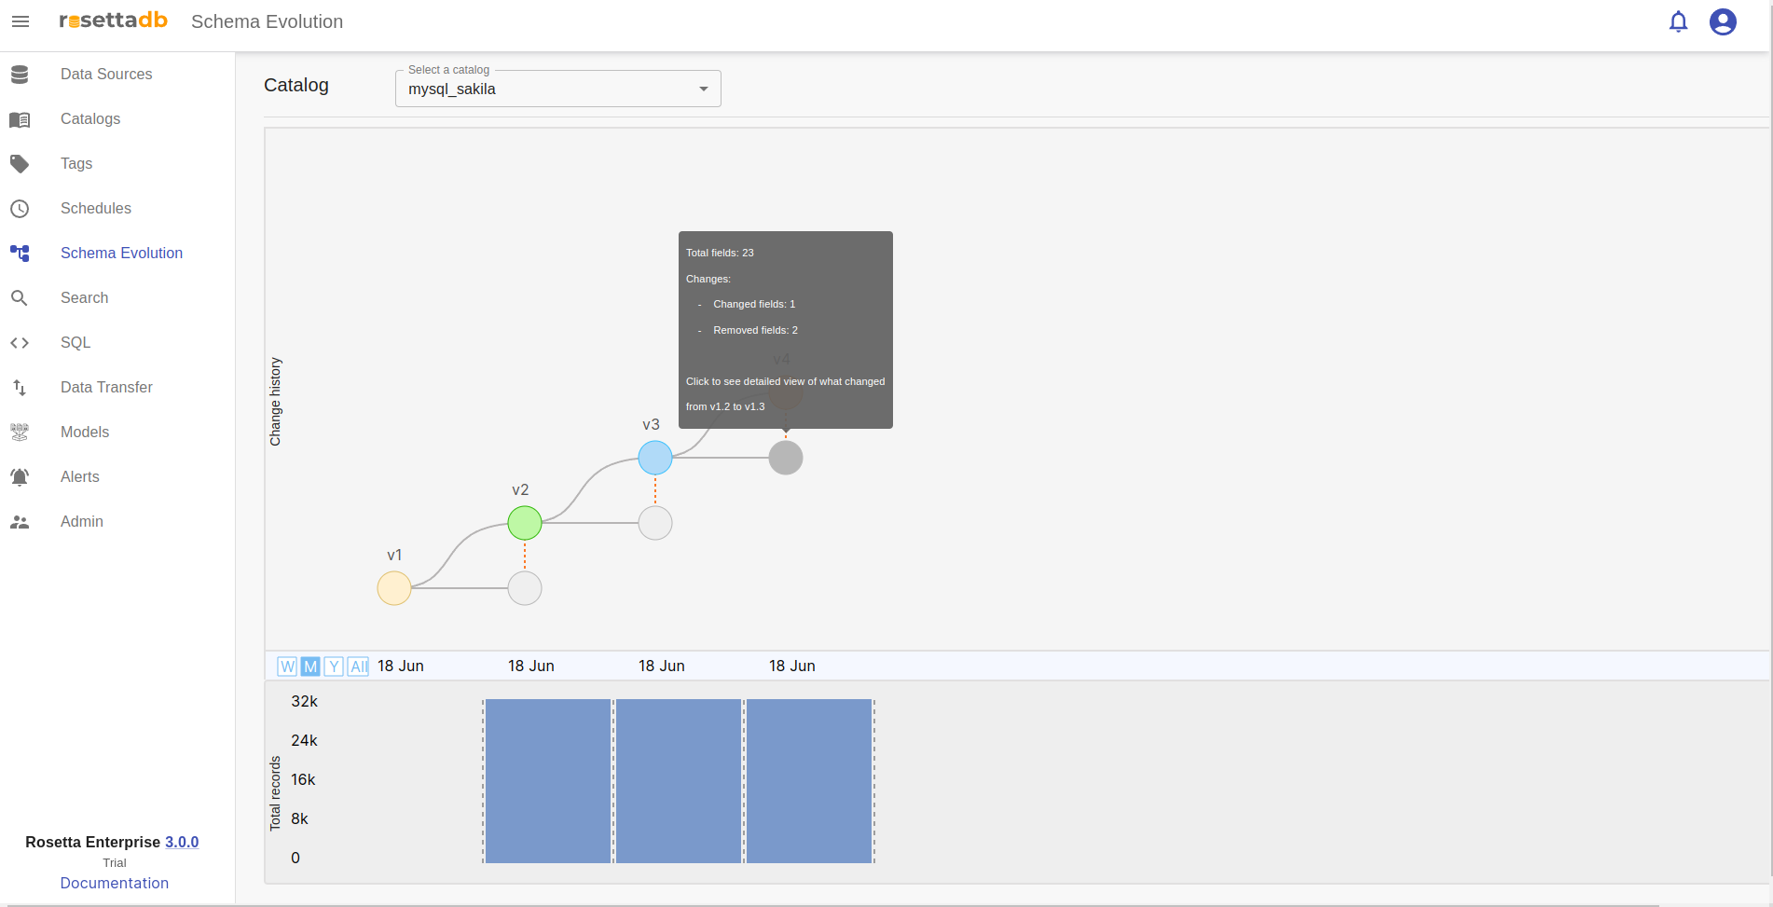Screen dimensions: 1773x907
Task: Toggle the M monthly range button
Action: (310, 667)
